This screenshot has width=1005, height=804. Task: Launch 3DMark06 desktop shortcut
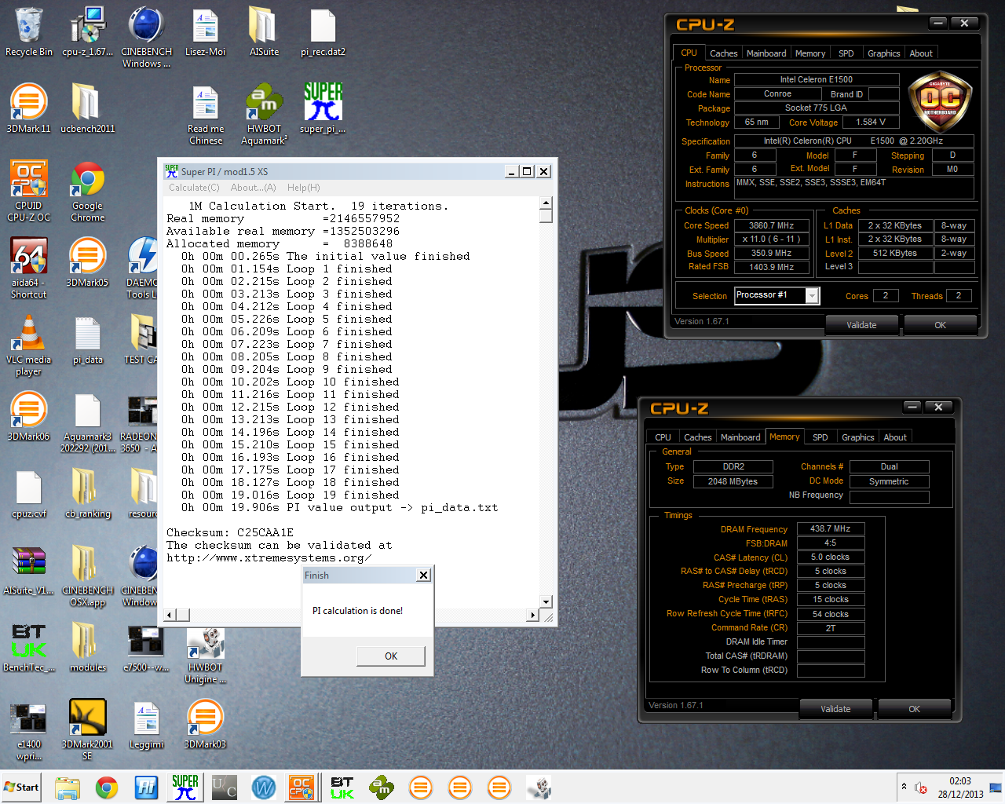click(x=29, y=415)
